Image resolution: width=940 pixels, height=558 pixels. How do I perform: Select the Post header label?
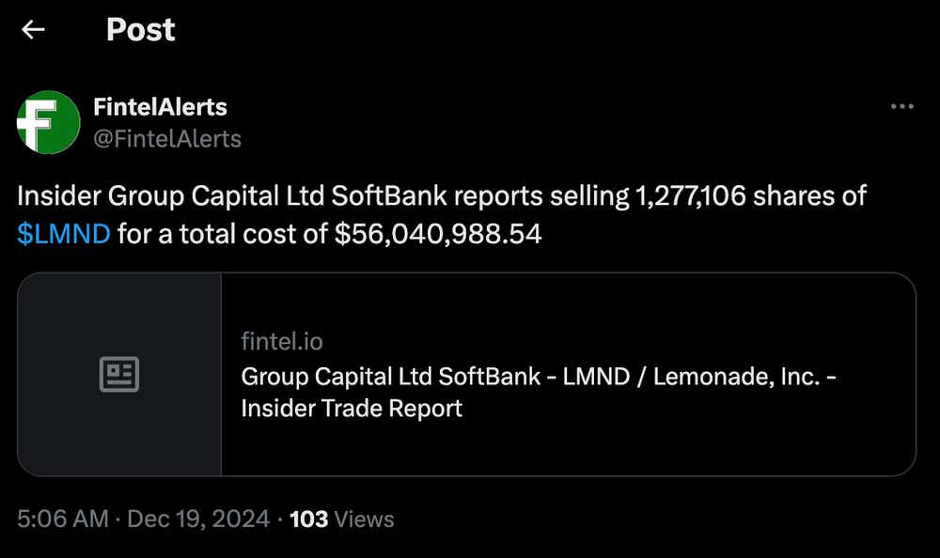click(141, 29)
